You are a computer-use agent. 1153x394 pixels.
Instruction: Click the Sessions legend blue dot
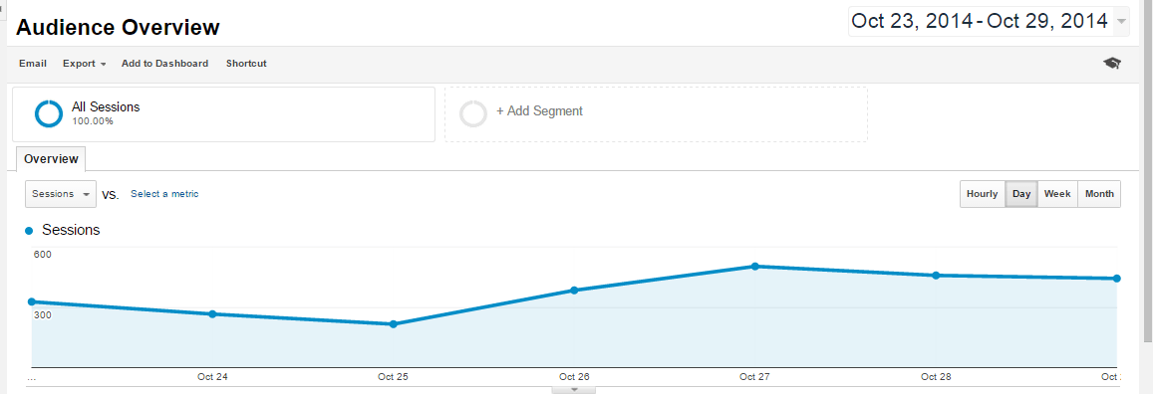coord(30,231)
